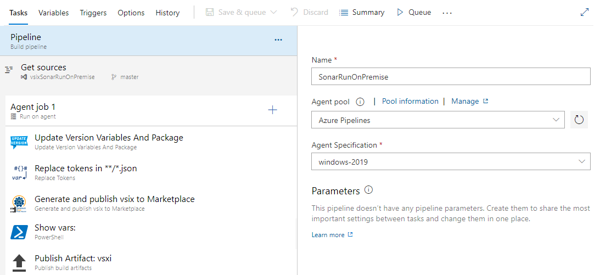Screen dimensions: 600x275
Task: Click the Agent pool info icon
Action: point(360,102)
